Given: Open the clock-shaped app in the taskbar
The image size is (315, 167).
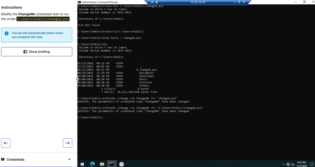Looking at the screenshot, I should point(121,164).
